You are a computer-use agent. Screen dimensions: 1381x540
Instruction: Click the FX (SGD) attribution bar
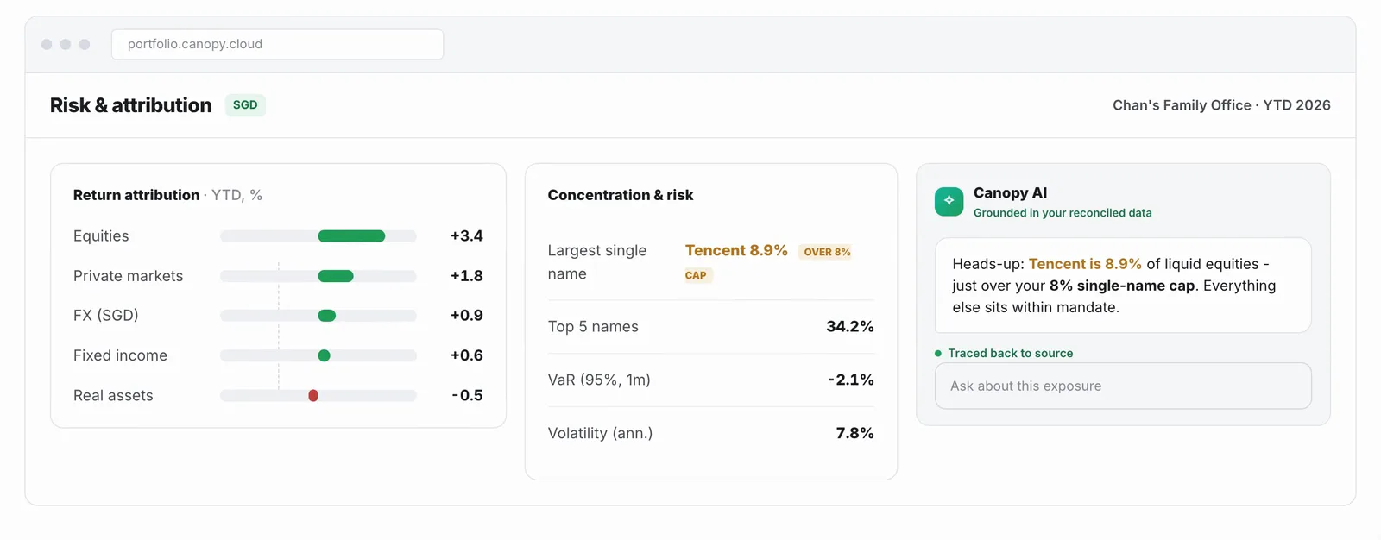[x=327, y=316]
